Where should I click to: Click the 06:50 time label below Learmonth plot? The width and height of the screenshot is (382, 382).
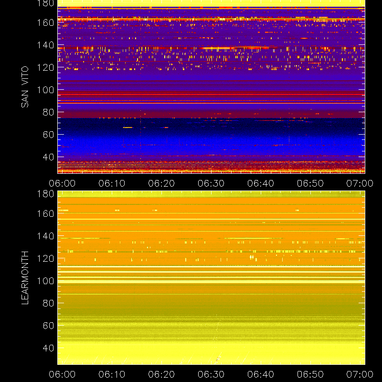pos(310,374)
